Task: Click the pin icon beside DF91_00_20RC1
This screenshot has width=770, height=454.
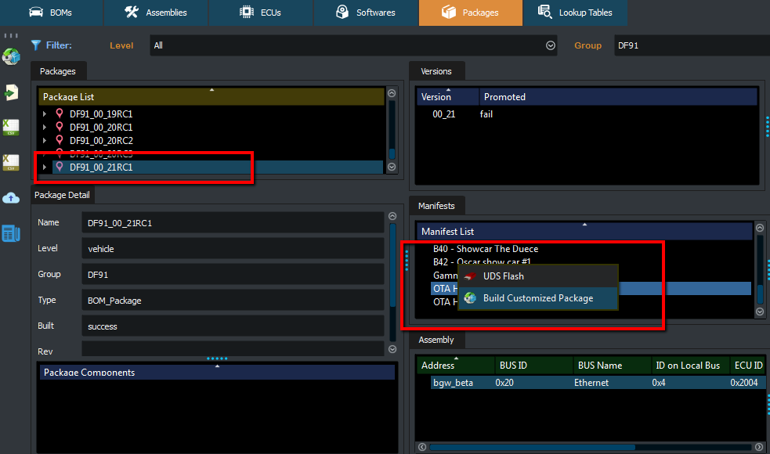Action: pyautogui.click(x=60, y=127)
